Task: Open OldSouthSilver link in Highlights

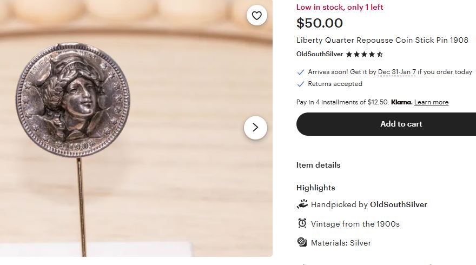Action: point(398,204)
